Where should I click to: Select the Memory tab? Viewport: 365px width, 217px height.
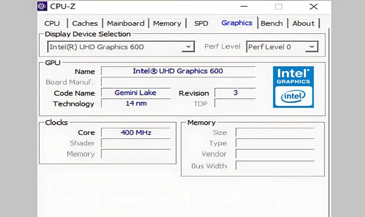point(167,23)
